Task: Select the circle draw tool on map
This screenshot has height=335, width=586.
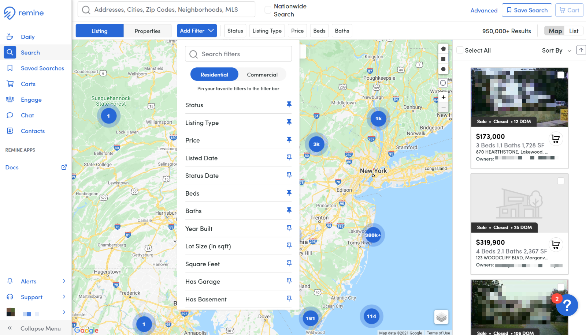Action: pos(443,69)
